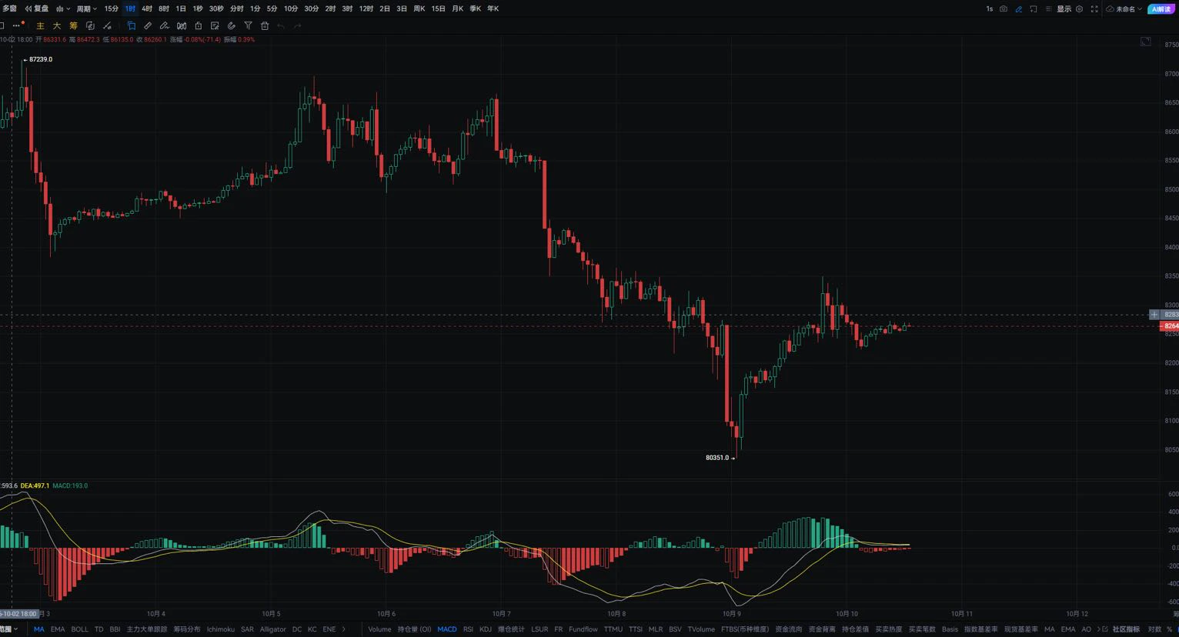Open the hexagon chart settings icon

[x=1079, y=9]
